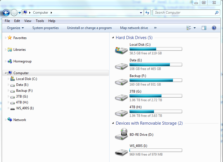Viewport: 223px width, 162px height.
Task: Click the Backup (F:) capacity bar
Action: point(156,80)
